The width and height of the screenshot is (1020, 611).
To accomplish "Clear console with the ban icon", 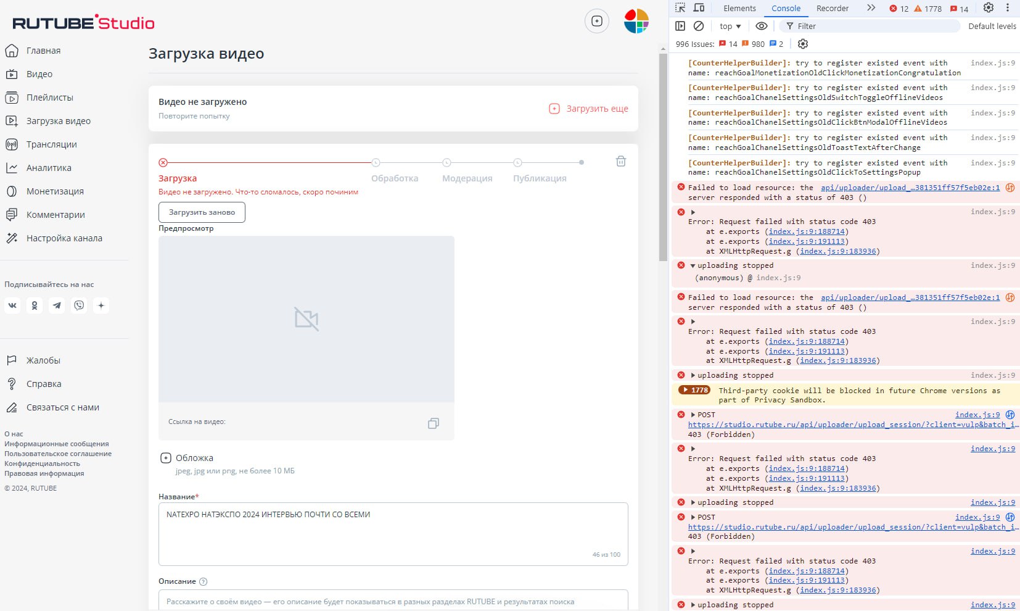I will (699, 26).
